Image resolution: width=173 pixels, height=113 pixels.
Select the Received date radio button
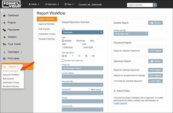75,41
